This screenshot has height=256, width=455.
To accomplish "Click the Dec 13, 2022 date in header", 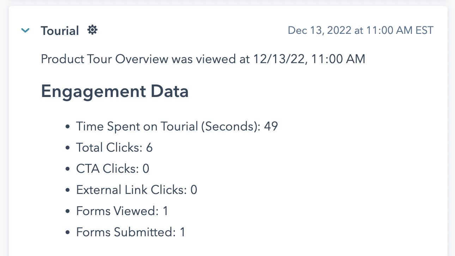I will (320, 31).
